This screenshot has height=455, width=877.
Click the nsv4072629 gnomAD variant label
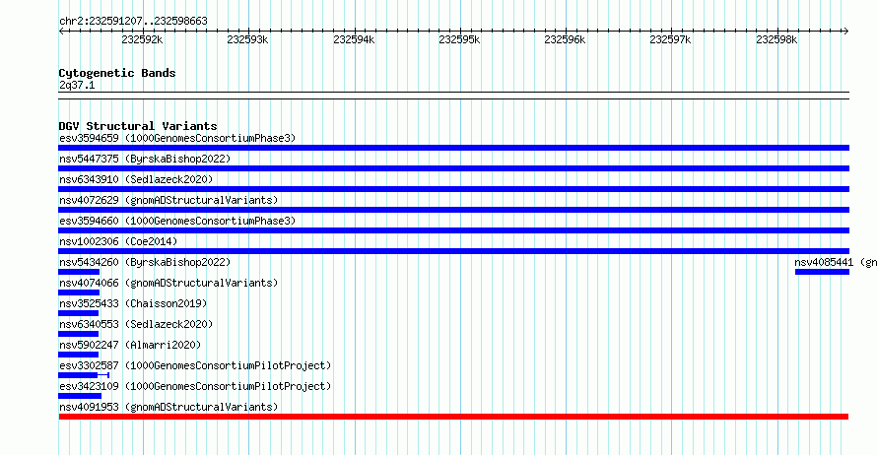pos(169,200)
